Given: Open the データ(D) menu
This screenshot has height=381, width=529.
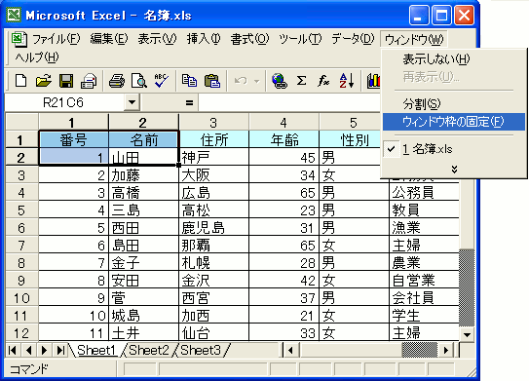Looking at the screenshot, I should pos(353,39).
